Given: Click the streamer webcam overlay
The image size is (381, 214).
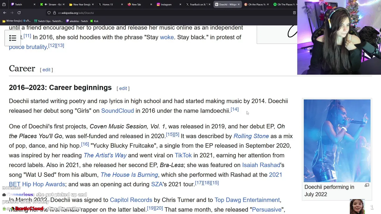Looking at the screenshot, I should [339, 37].
